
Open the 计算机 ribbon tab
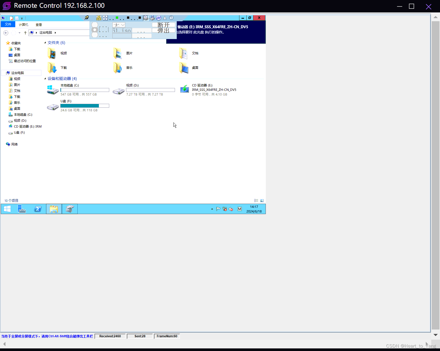click(24, 25)
